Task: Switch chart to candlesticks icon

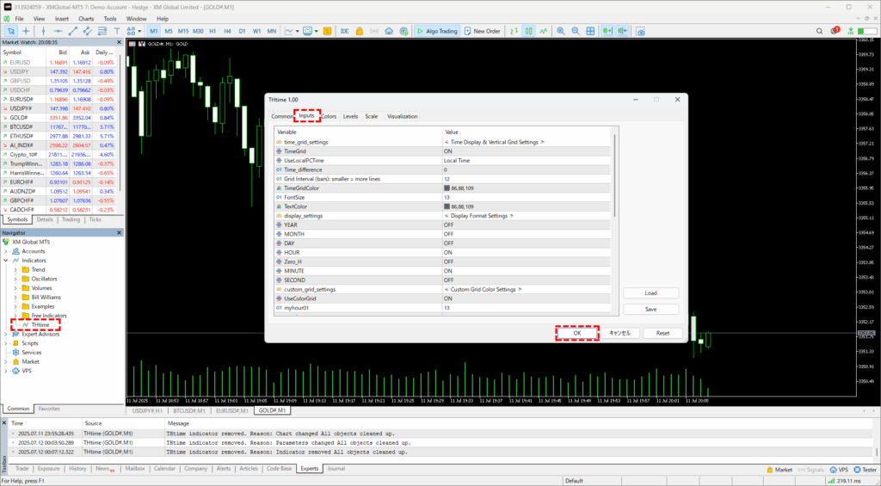Action: [x=529, y=31]
